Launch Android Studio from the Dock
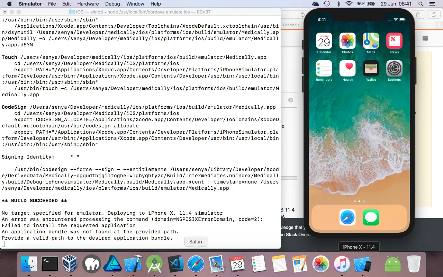This screenshot has height=277, width=443. pyautogui.click(x=154, y=264)
